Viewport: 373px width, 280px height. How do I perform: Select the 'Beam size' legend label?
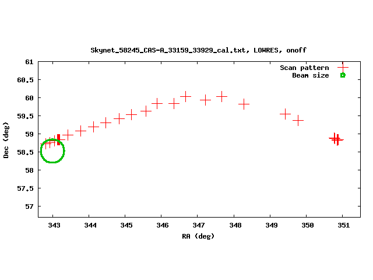pyautogui.click(x=311, y=75)
